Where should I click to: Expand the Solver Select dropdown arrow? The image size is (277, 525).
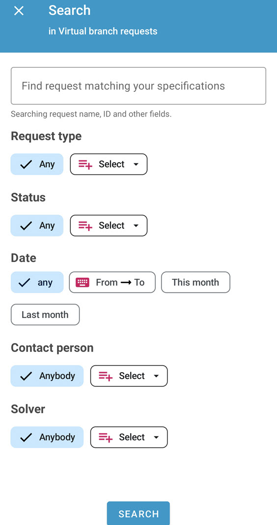tap(156, 437)
